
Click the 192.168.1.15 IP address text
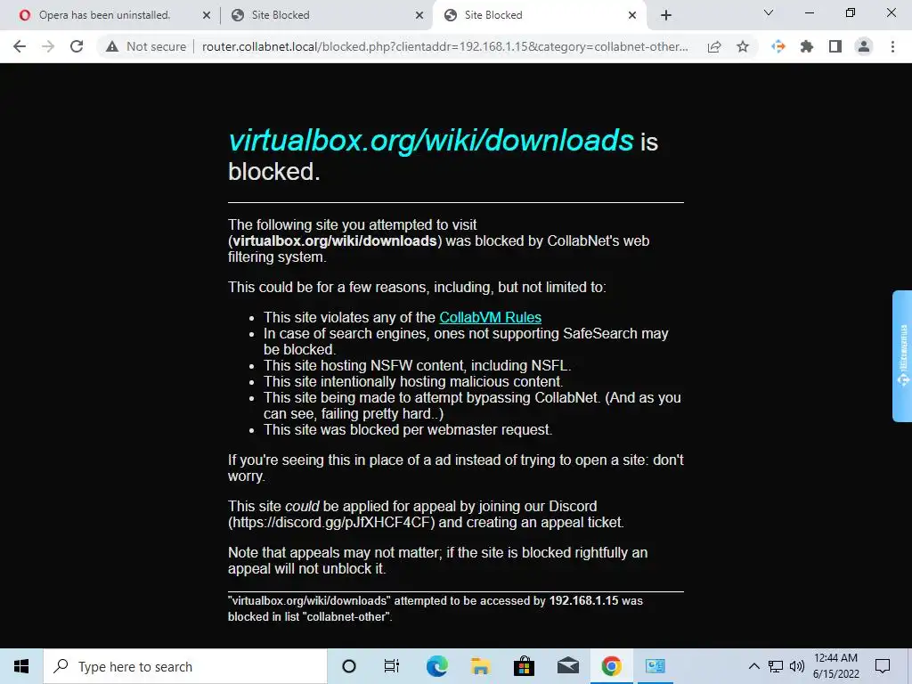point(583,601)
